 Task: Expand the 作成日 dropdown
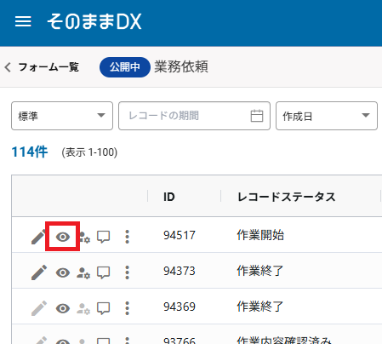point(327,116)
